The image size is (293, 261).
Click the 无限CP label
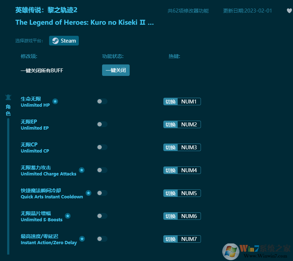coord(29,145)
